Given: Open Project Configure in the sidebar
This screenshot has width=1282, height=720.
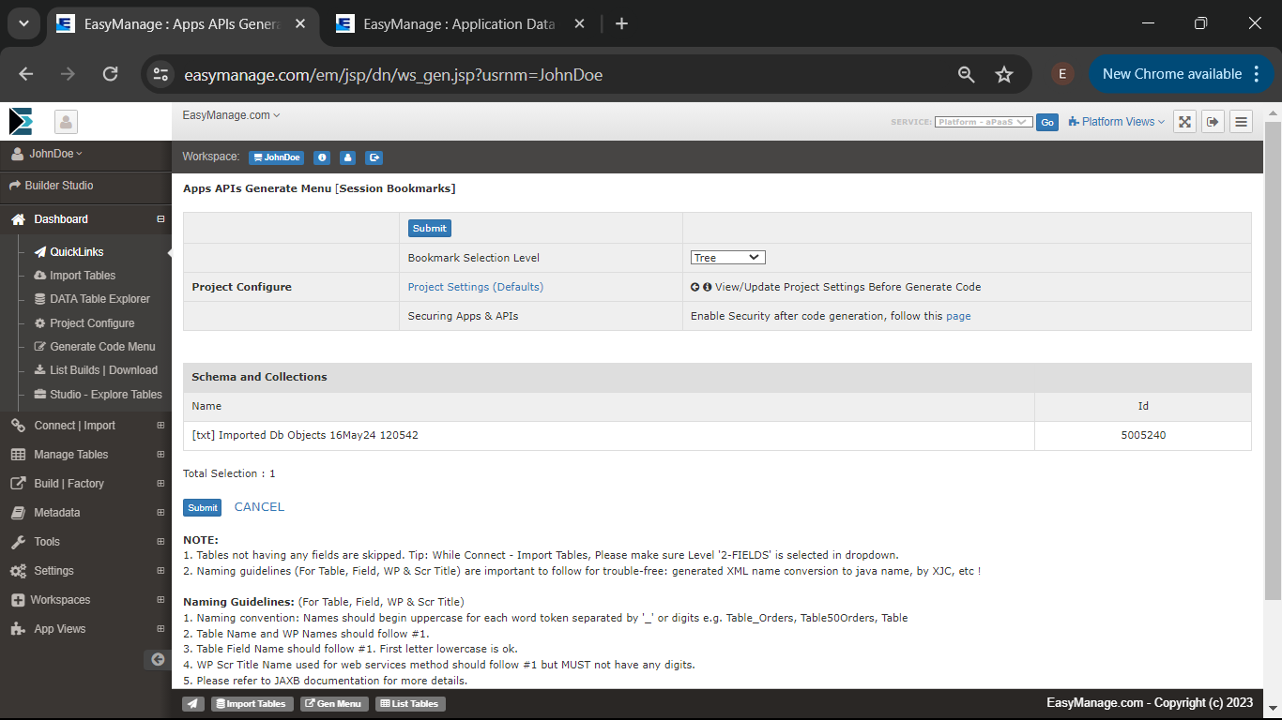Looking at the screenshot, I should [92, 323].
